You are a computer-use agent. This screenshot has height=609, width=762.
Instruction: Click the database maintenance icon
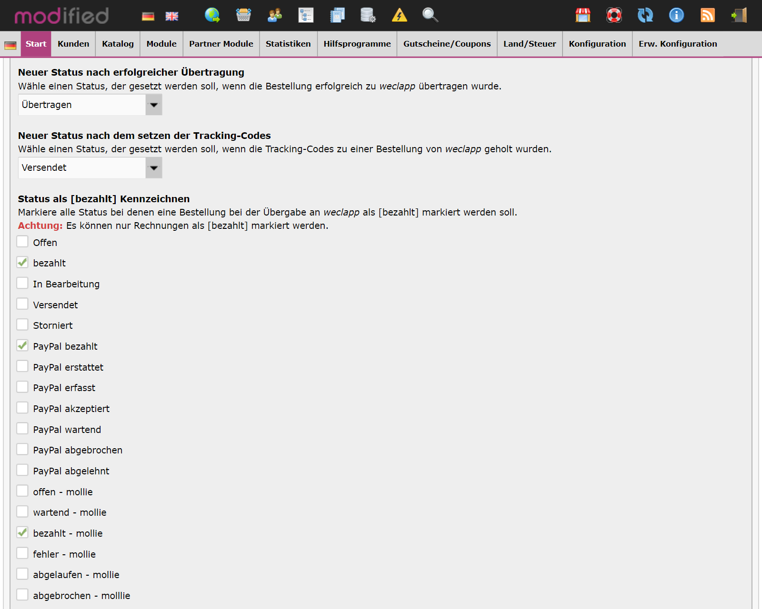368,15
